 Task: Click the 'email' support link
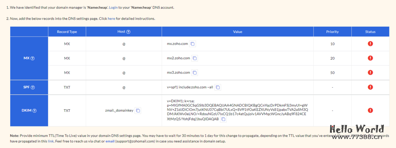(110, 141)
